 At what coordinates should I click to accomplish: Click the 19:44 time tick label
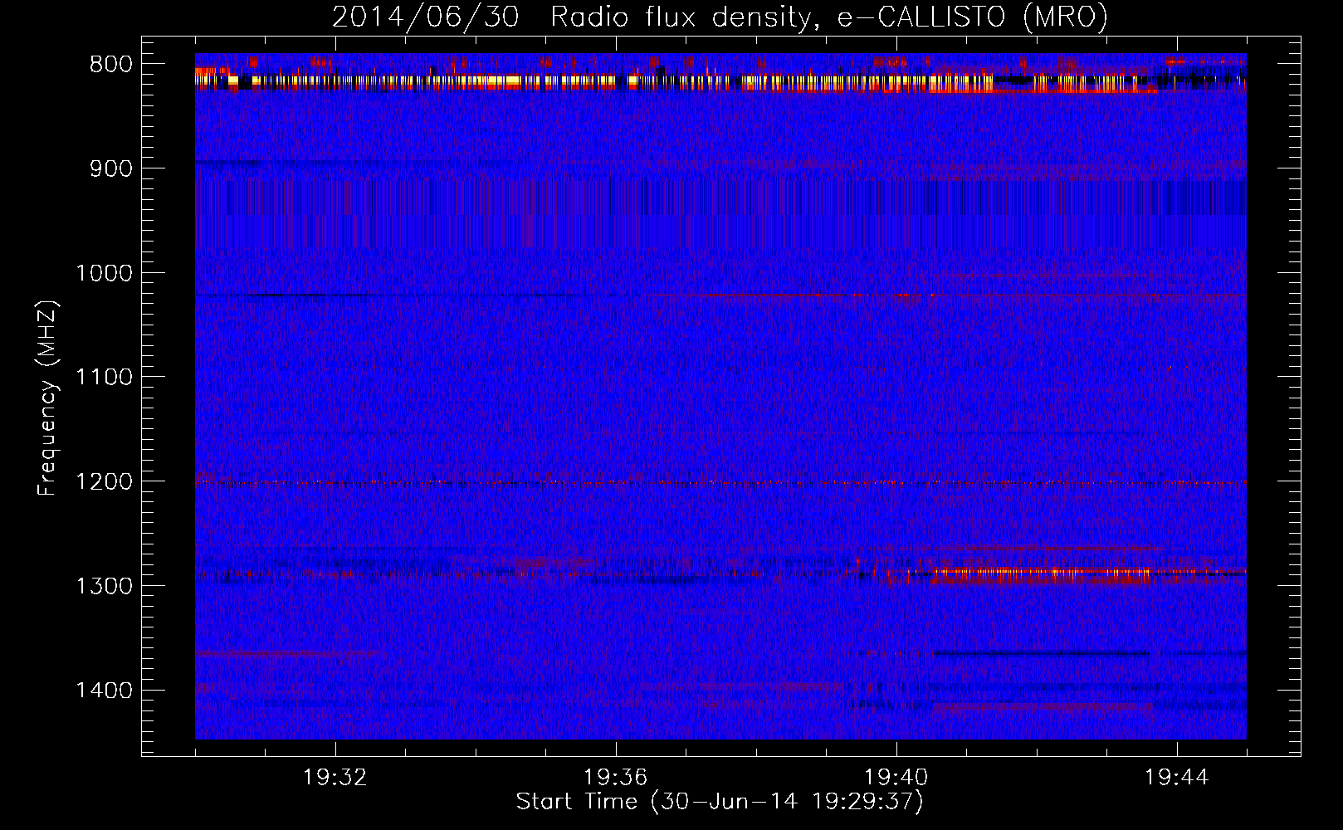[x=1177, y=778]
